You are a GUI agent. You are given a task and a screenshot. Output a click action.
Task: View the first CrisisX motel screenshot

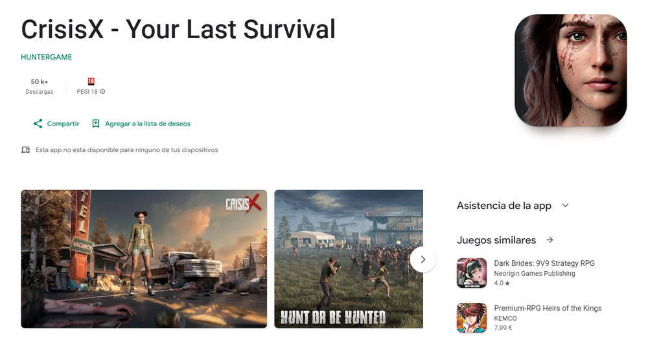click(144, 259)
